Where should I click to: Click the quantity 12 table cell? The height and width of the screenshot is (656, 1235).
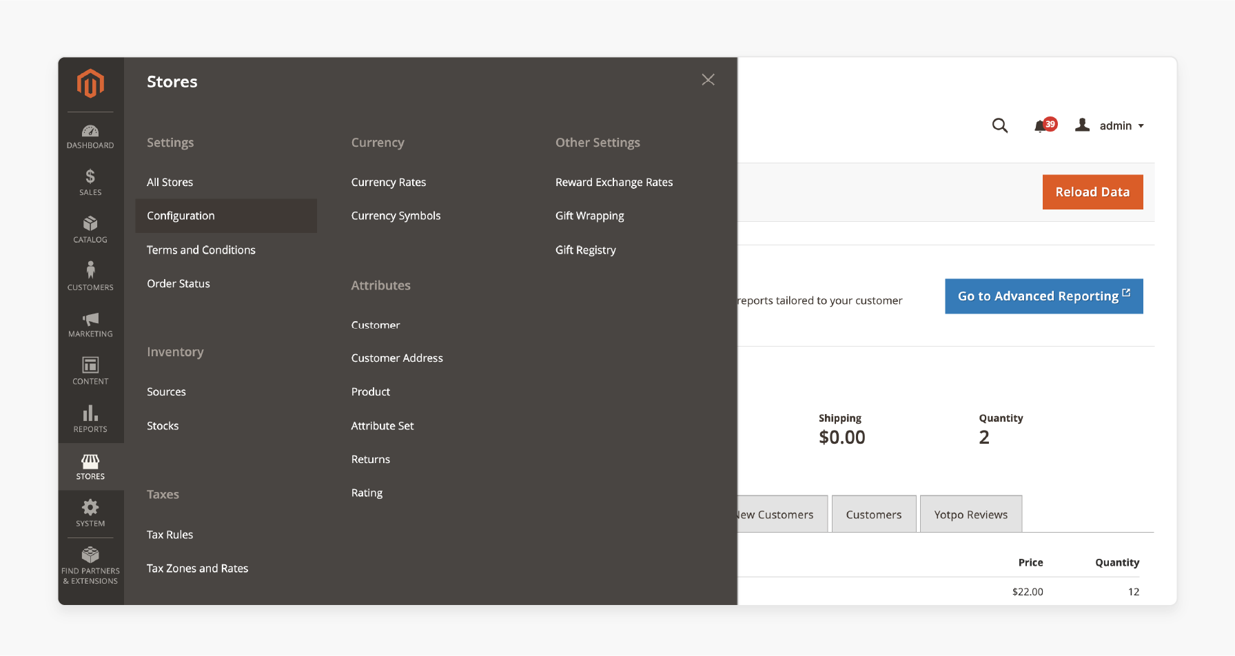pyautogui.click(x=1134, y=591)
